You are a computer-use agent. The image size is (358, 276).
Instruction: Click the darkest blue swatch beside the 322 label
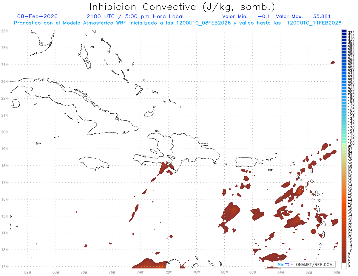344,32
